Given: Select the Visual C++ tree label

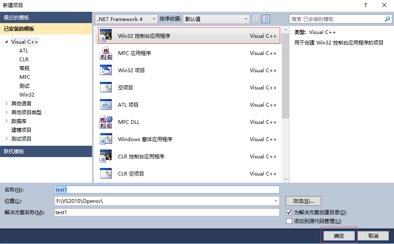Looking at the screenshot, I should [x=25, y=42].
